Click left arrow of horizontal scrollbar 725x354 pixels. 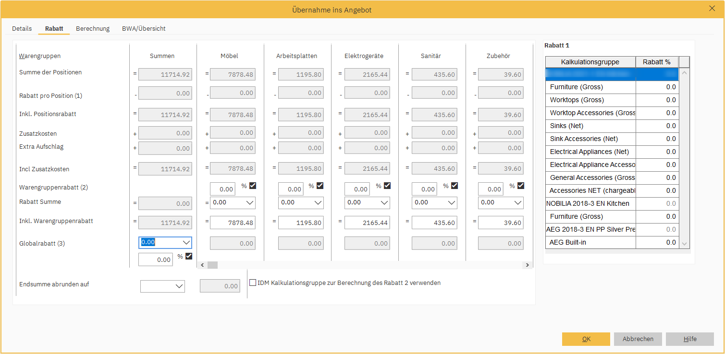click(202, 265)
